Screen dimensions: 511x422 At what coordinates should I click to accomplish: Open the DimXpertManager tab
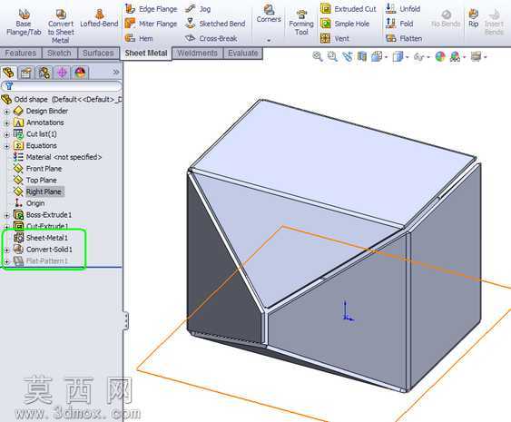tap(62, 73)
